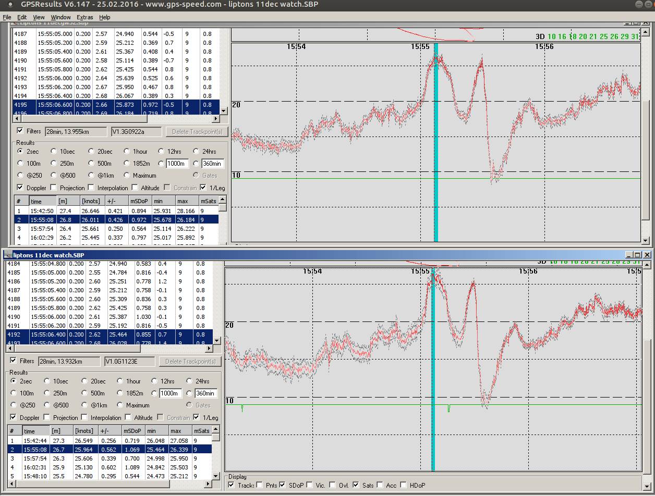This screenshot has height=496, width=655.
Task: Click scroll-up arrow of lower results table
Action: tap(216, 430)
